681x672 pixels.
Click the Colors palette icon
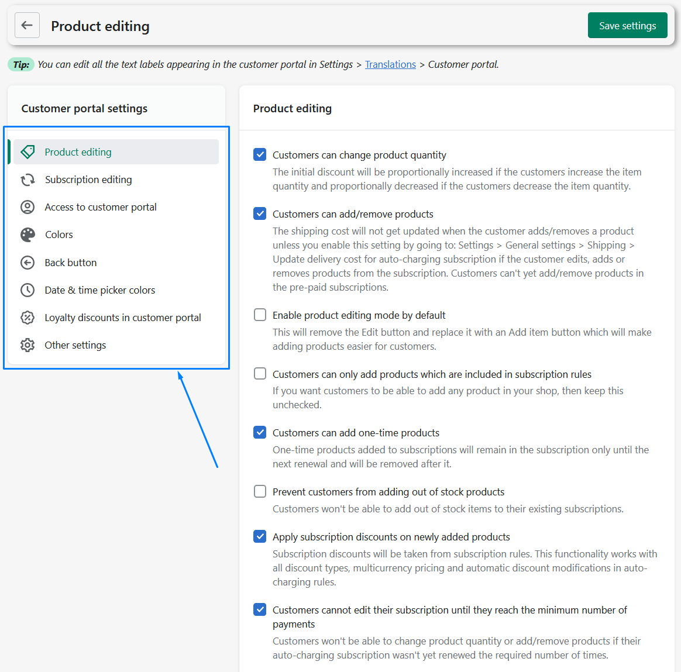(x=28, y=235)
